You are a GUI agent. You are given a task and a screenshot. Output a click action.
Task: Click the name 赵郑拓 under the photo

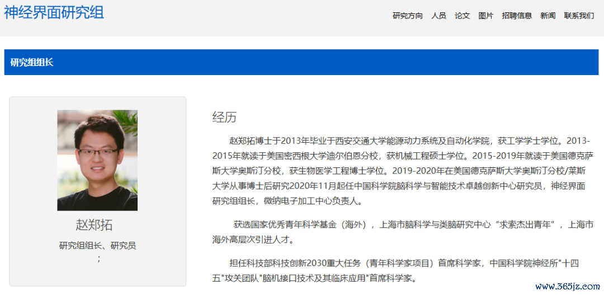[95, 225]
